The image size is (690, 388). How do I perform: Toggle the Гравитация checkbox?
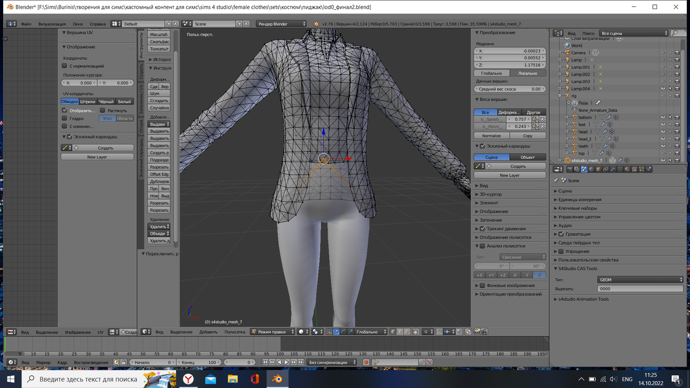pyautogui.click(x=561, y=234)
